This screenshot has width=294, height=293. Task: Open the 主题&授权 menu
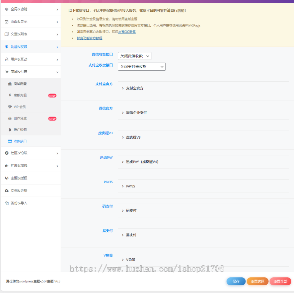click(31, 178)
